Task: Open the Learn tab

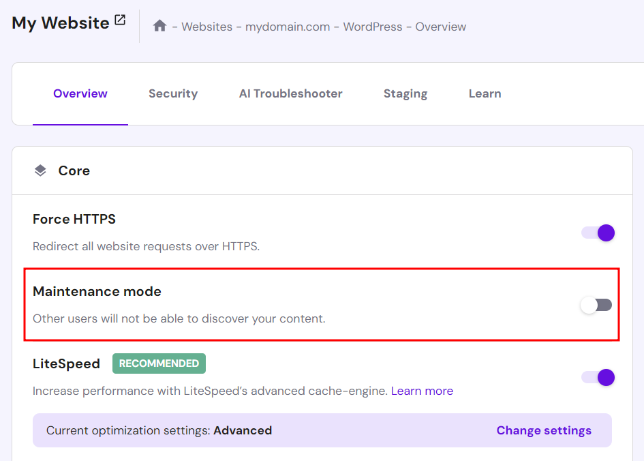Action: [x=485, y=93]
